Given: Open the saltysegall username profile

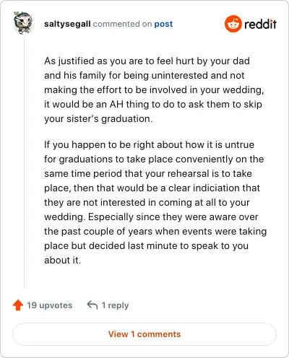Looking at the screenshot, I should 67,24.
